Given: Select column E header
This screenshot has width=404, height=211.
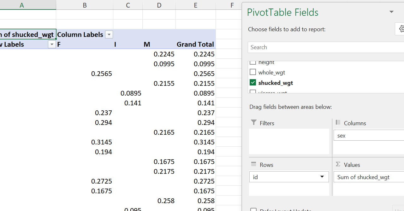Looking at the screenshot, I should pos(196,5).
